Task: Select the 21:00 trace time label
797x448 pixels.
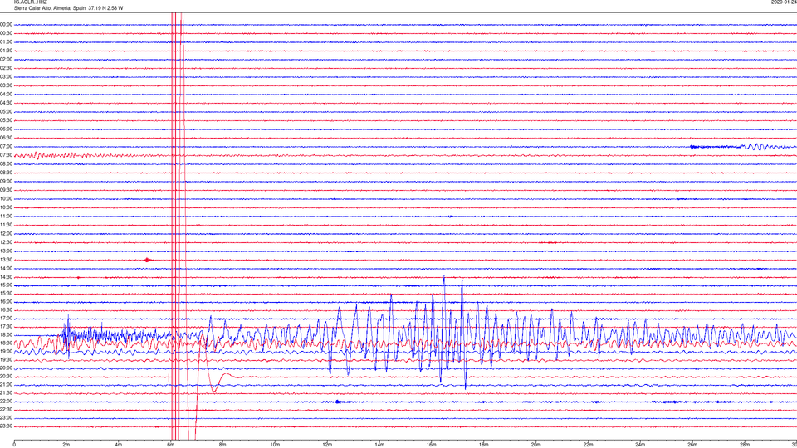Action: pyautogui.click(x=6, y=384)
